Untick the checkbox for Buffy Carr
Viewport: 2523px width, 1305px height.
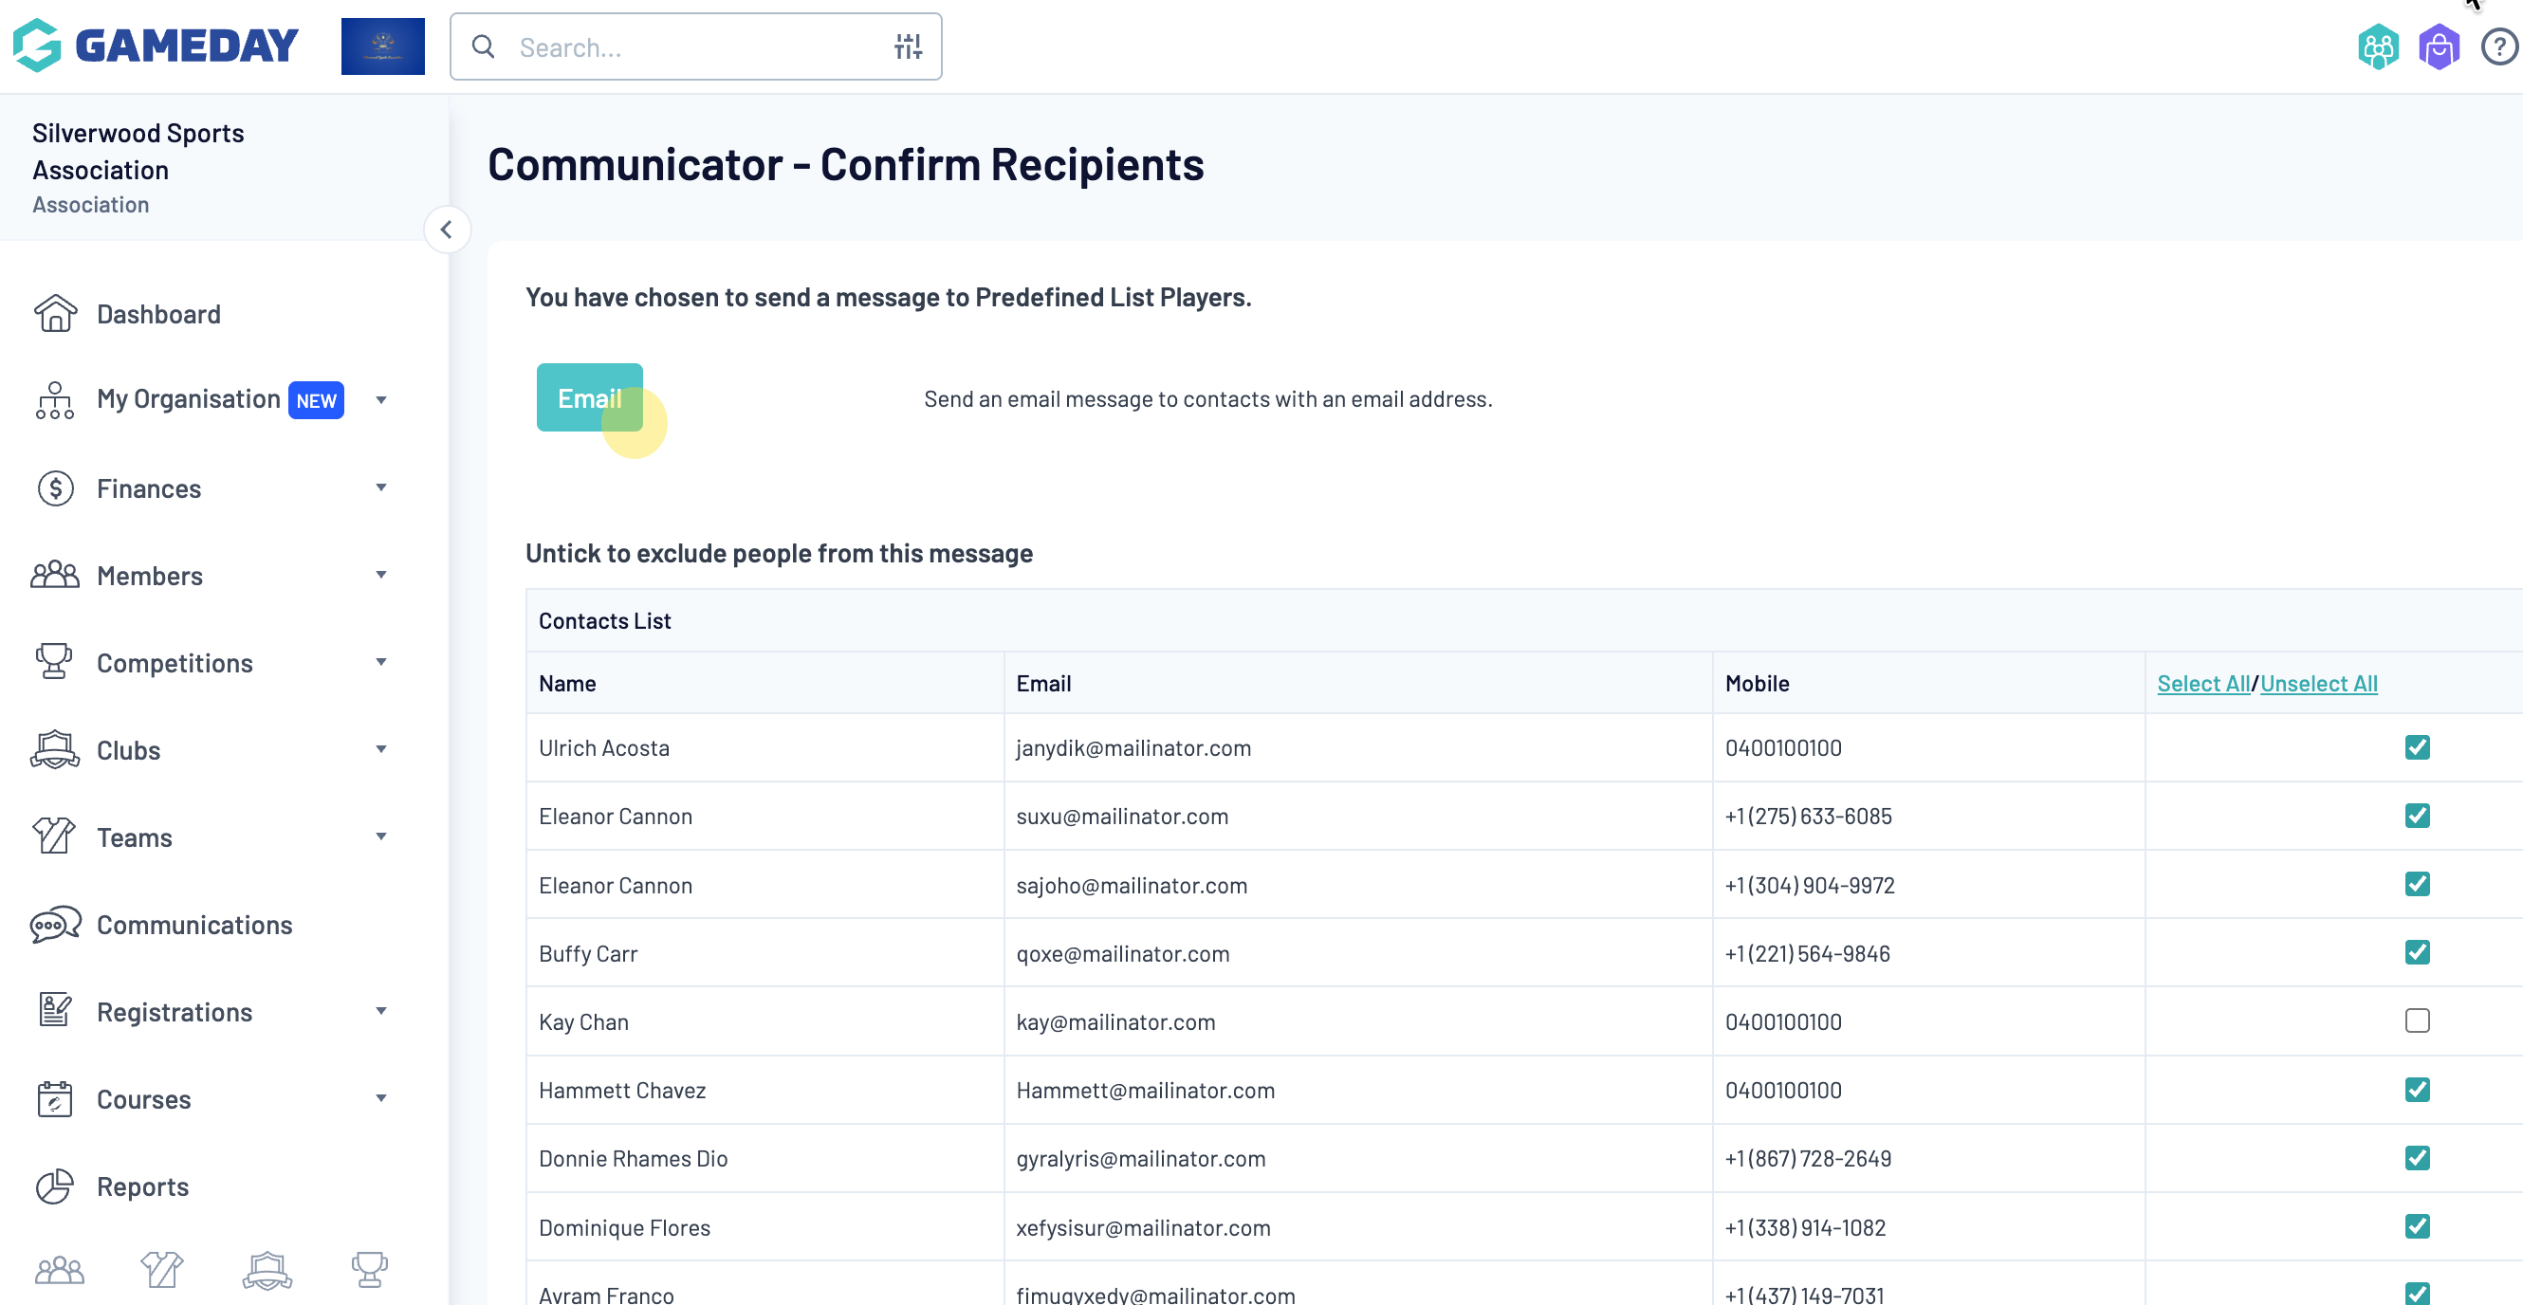2416,952
